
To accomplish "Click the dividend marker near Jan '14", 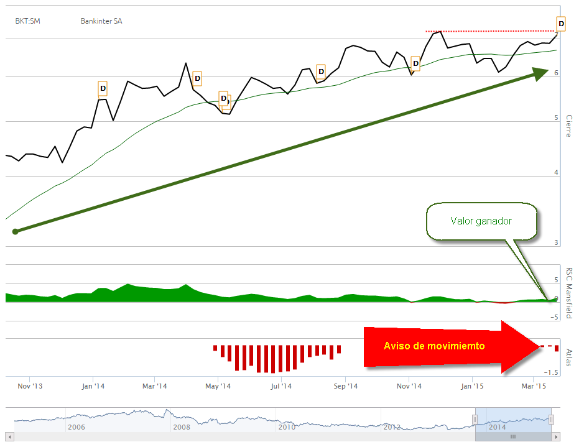I will [x=103, y=89].
